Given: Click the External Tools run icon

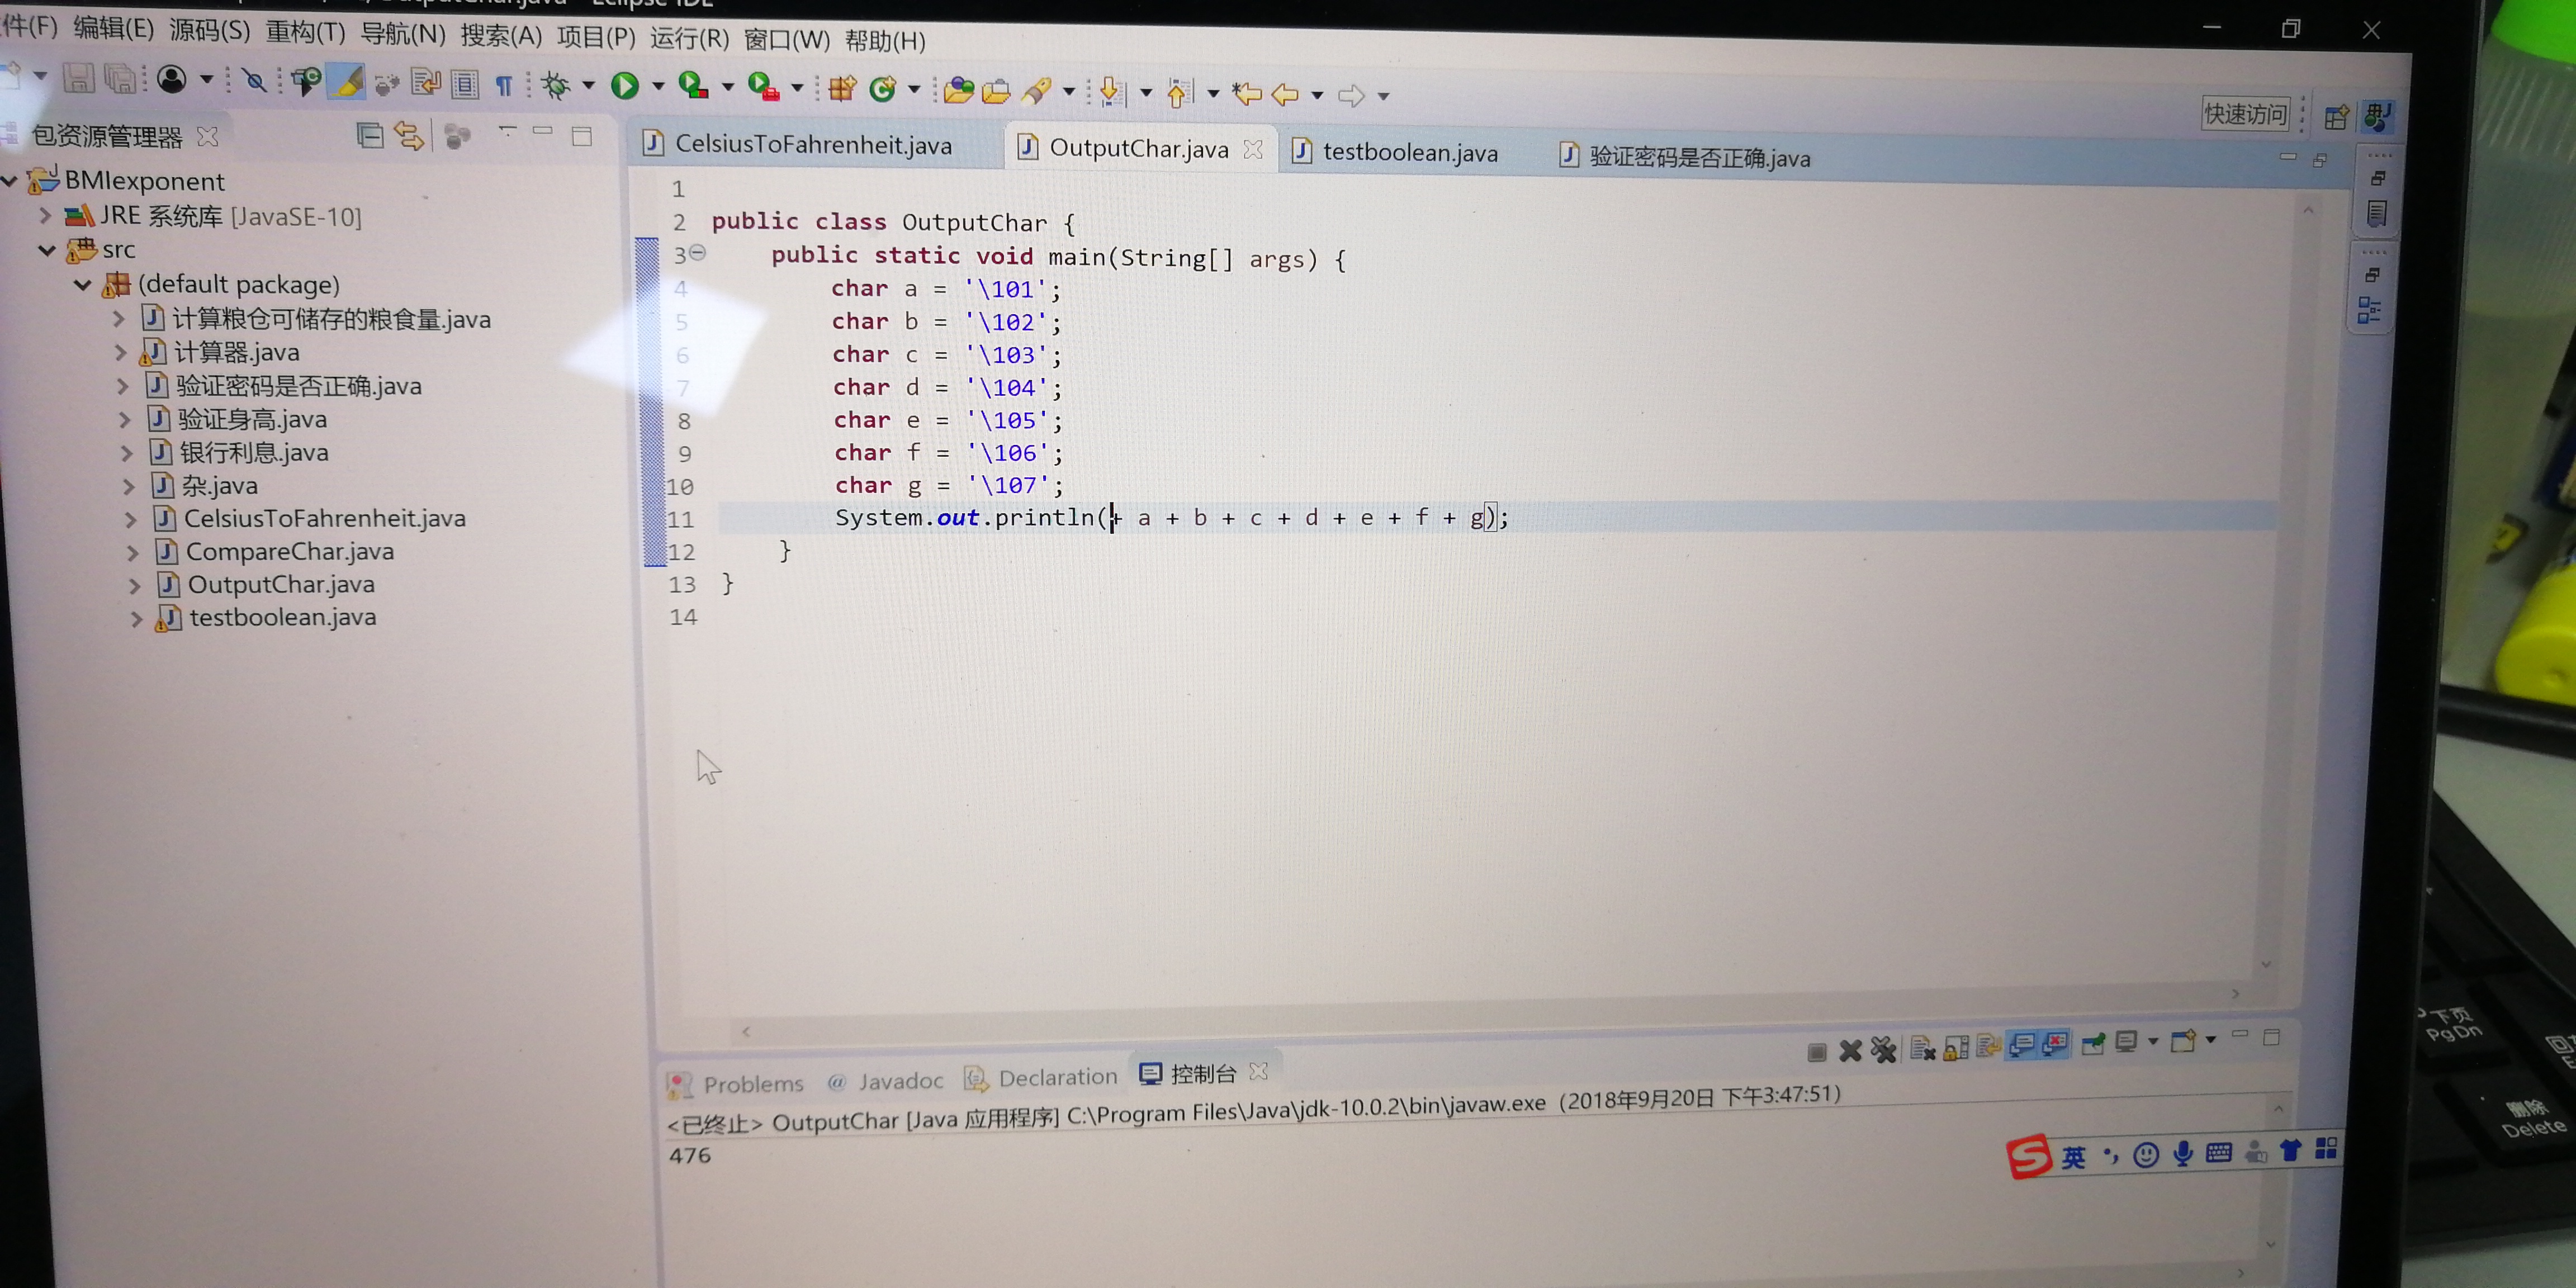Looking at the screenshot, I should pos(764,88).
